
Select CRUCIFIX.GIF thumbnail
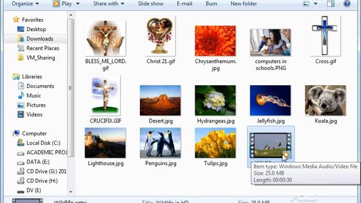tap(105, 95)
